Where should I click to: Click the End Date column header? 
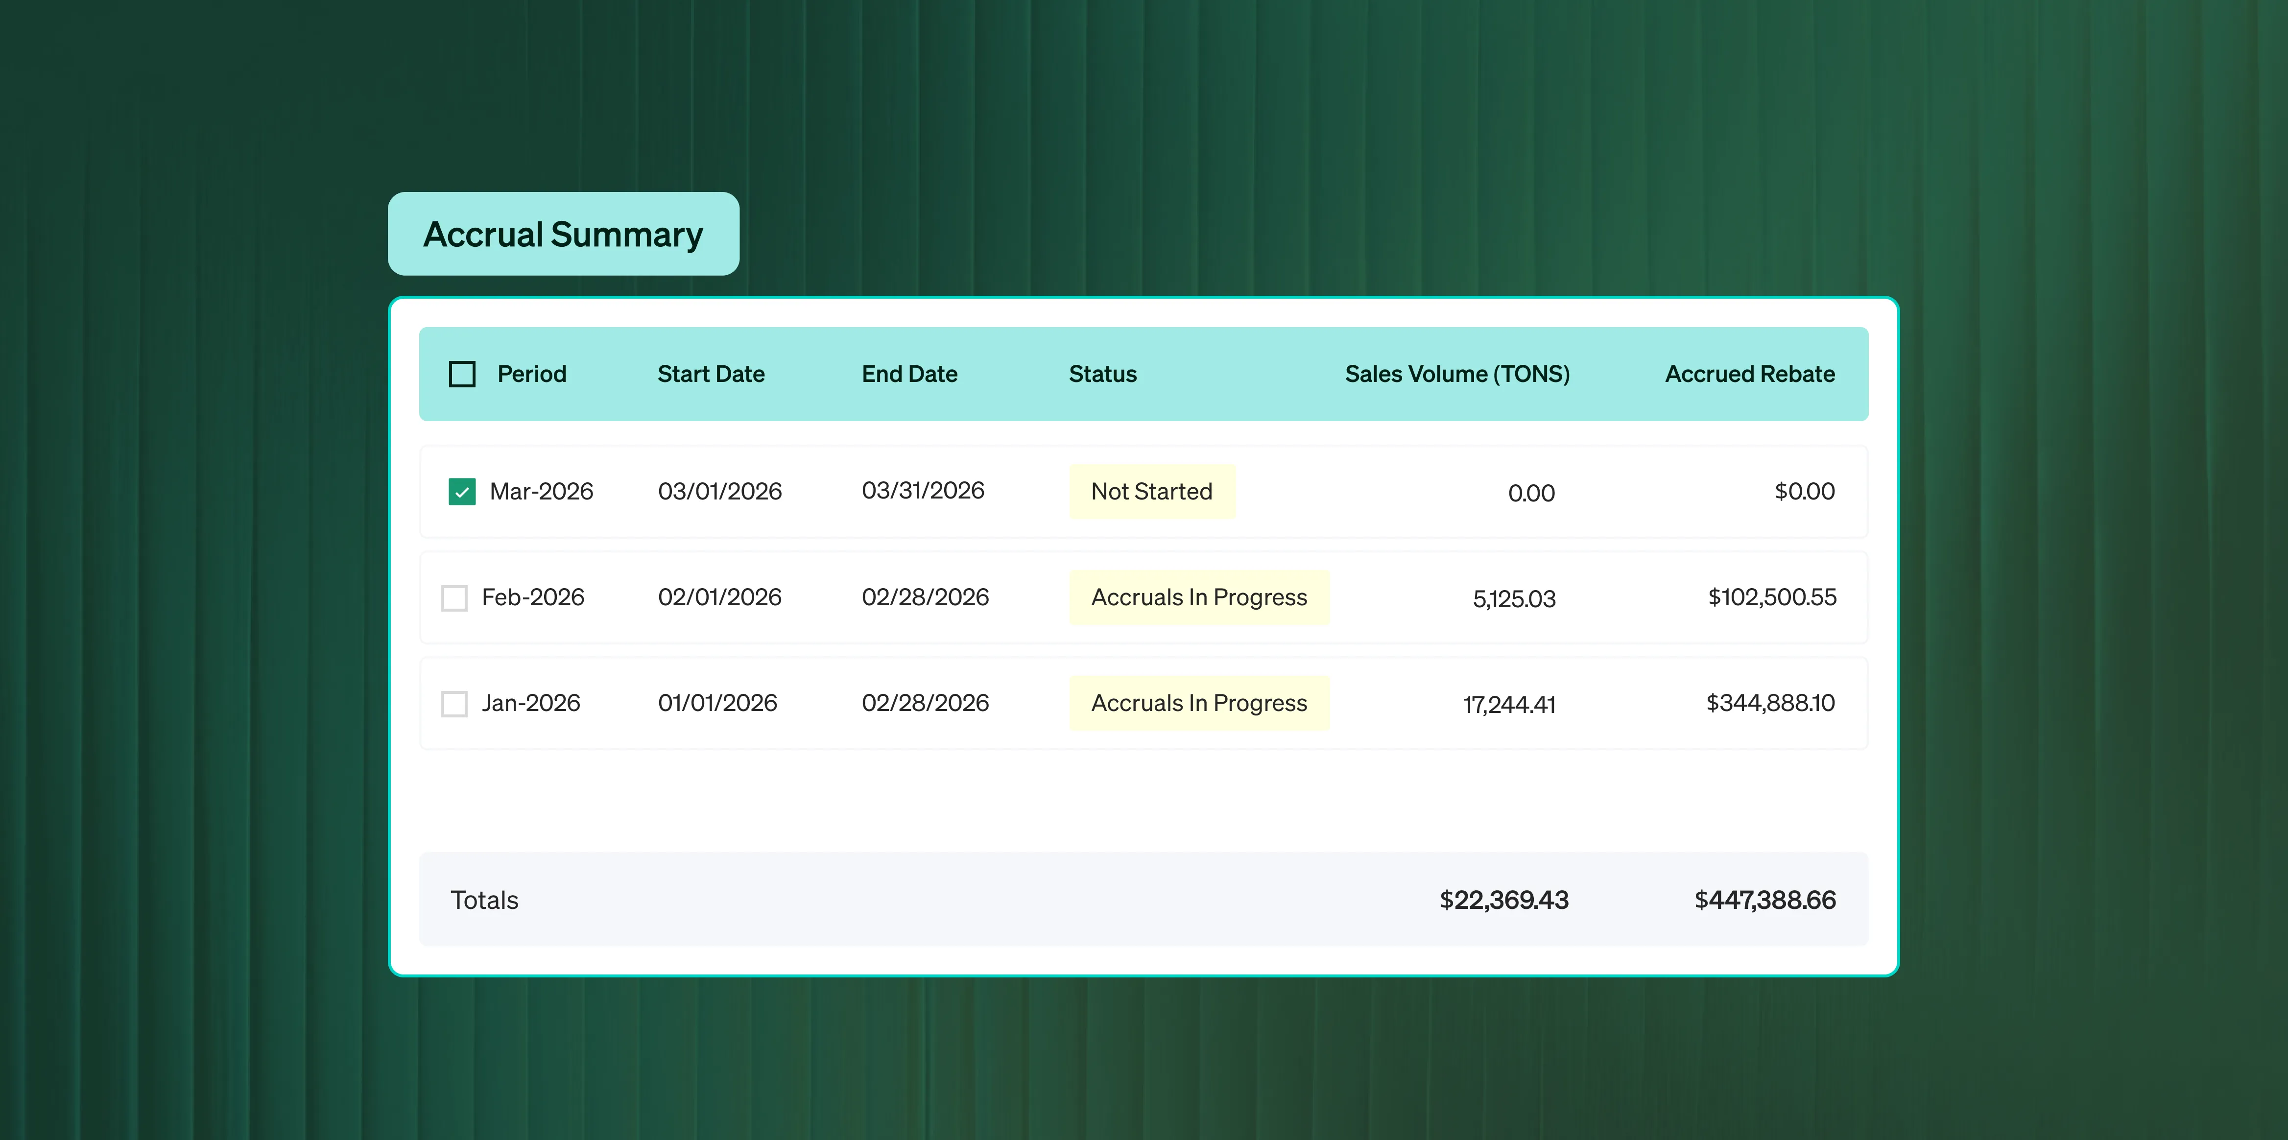coord(908,374)
